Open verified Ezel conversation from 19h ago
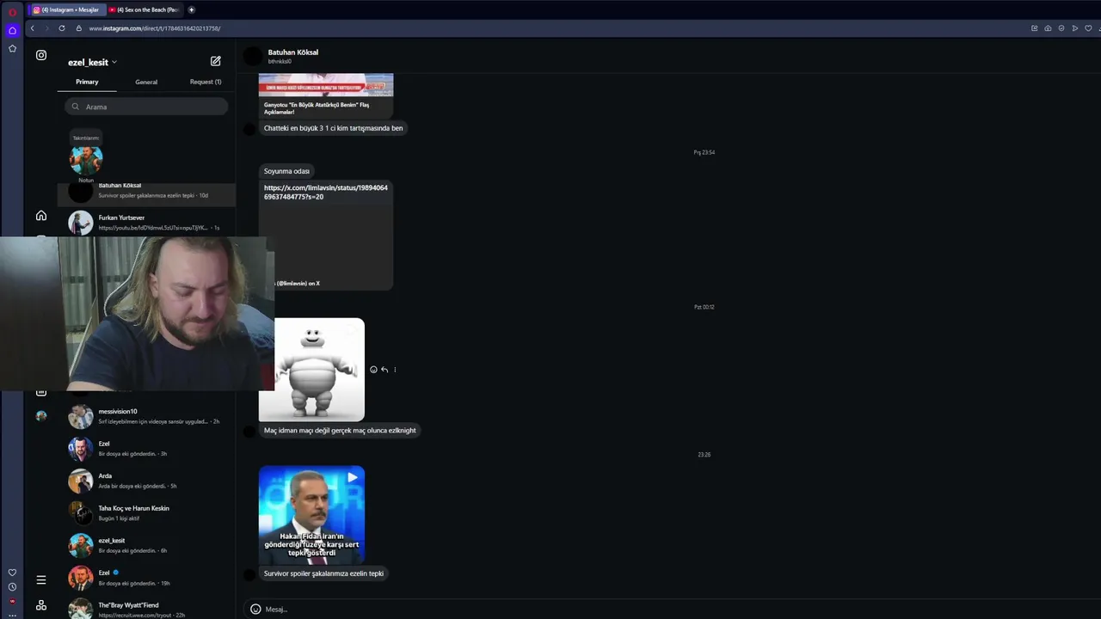Viewport: 1101px width, 619px height. click(146, 578)
